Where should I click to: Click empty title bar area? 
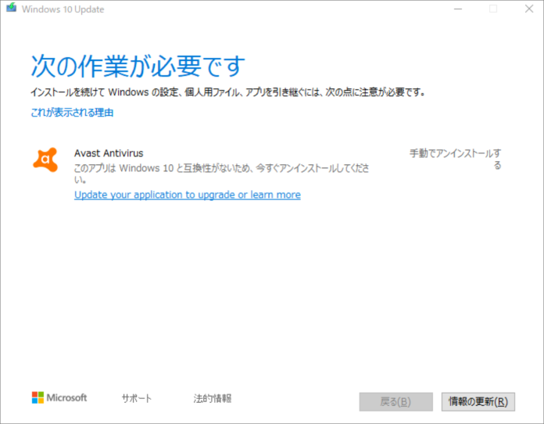[274, 9]
